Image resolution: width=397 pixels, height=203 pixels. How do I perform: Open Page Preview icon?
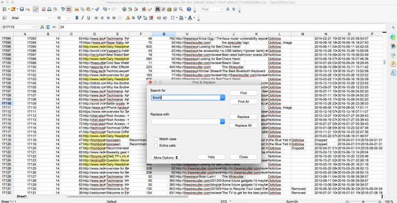pos(55,9)
